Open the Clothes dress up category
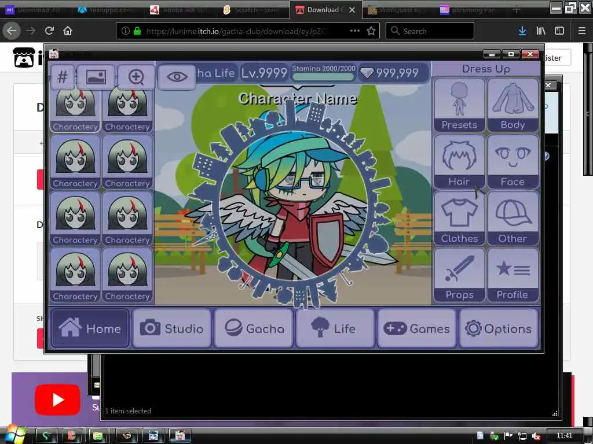Screen dimensions: 593x444 coord(459,218)
